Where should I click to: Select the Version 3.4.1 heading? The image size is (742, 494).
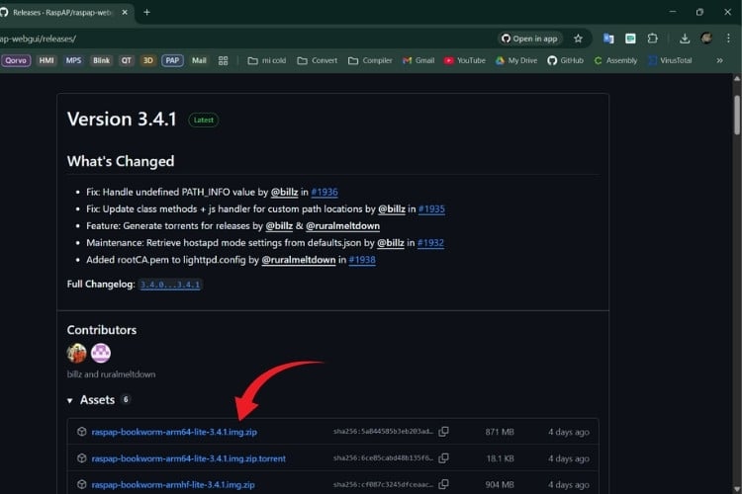point(122,120)
